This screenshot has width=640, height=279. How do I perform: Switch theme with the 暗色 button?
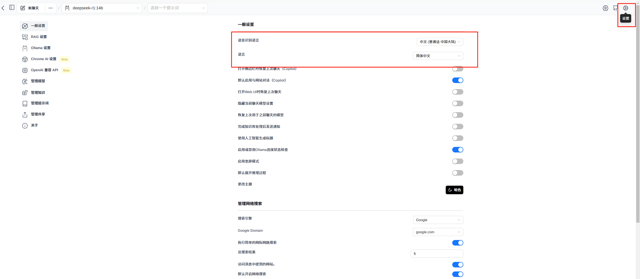(454, 190)
